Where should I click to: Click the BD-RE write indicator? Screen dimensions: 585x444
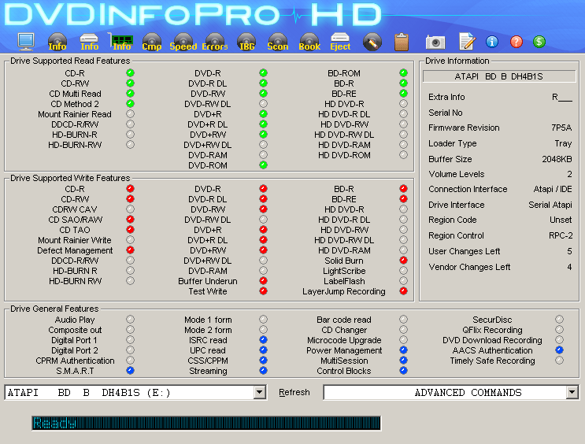pos(403,199)
